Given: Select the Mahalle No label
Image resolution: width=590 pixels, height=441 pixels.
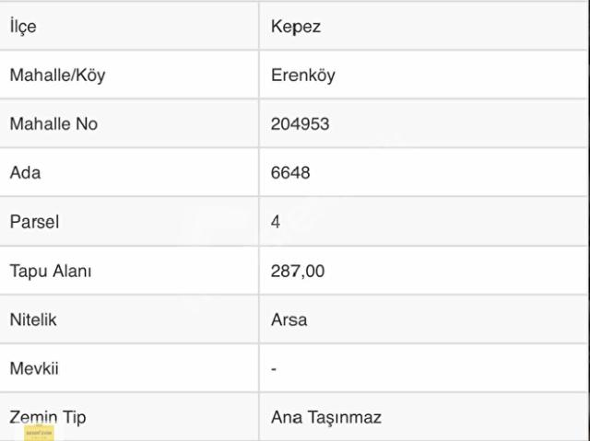Looking at the screenshot, I should point(53,124).
